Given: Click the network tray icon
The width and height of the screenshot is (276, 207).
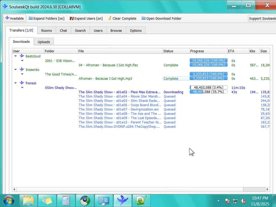Looking at the screenshot, I should 235,201.
